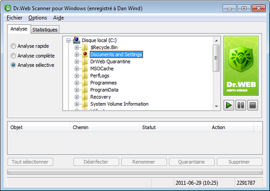Sort results by the Statut column header
The width and height of the screenshot is (270, 191).
[174, 128]
